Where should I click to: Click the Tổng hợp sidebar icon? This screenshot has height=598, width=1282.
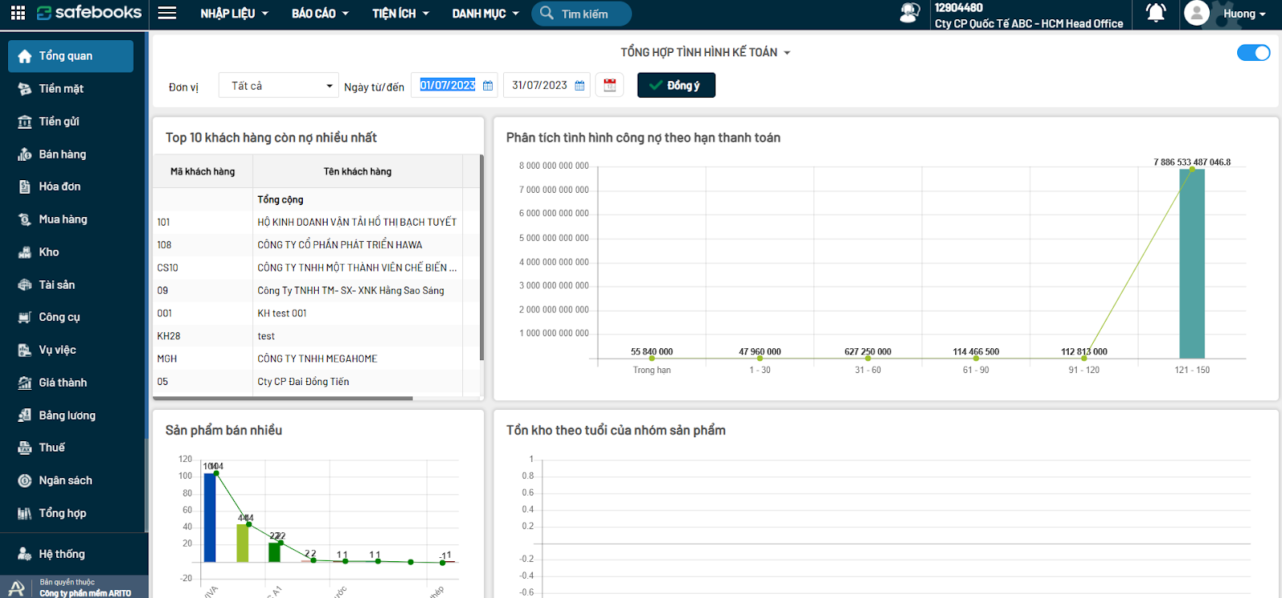pos(25,513)
